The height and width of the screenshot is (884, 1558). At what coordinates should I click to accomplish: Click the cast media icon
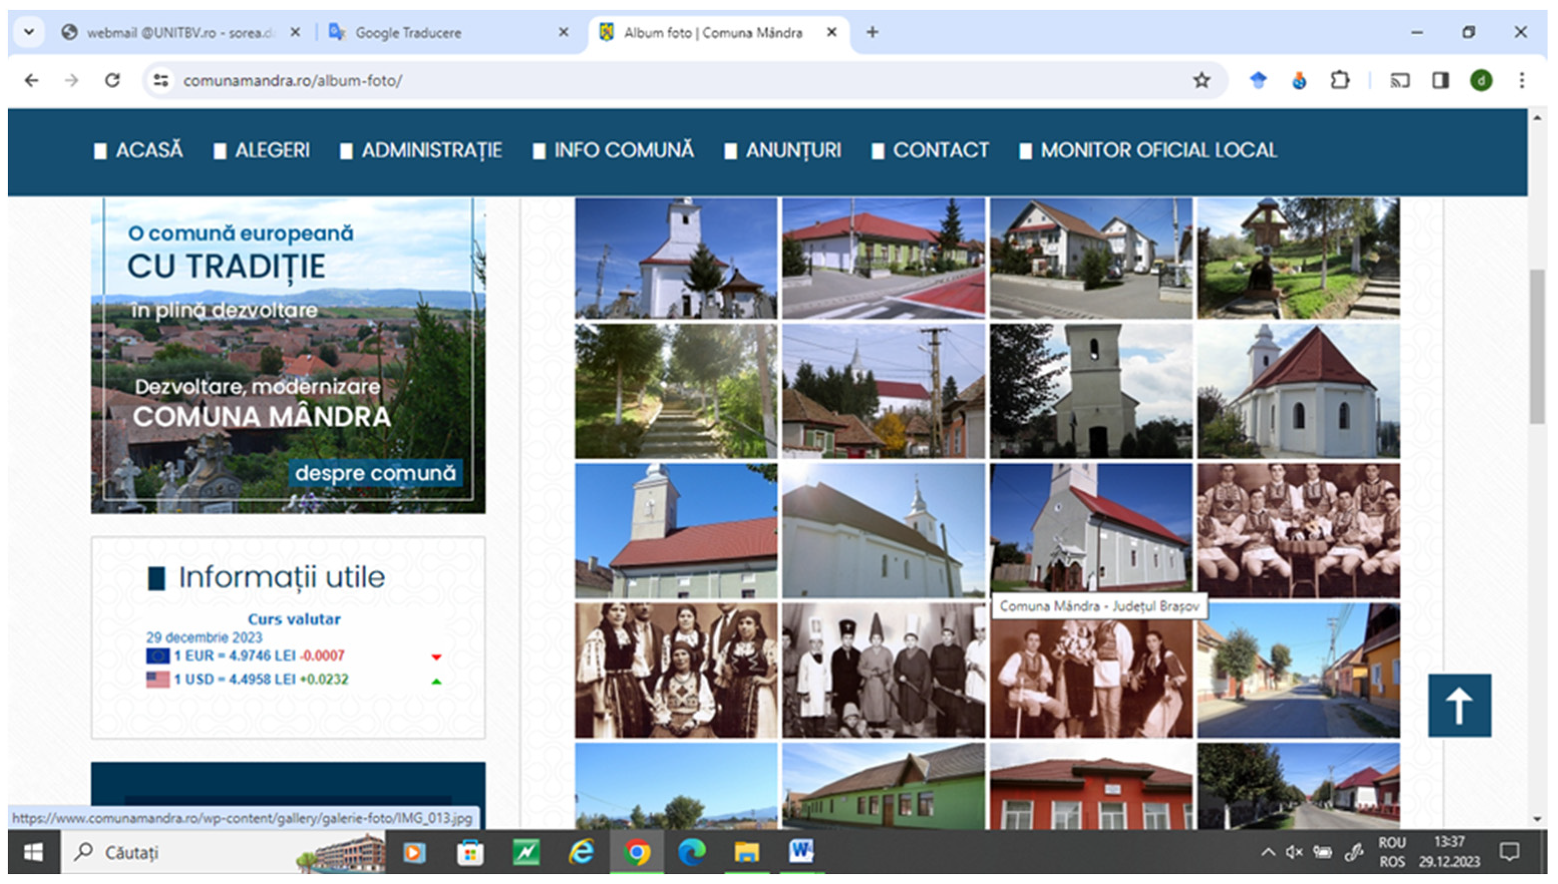(1400, 81)
